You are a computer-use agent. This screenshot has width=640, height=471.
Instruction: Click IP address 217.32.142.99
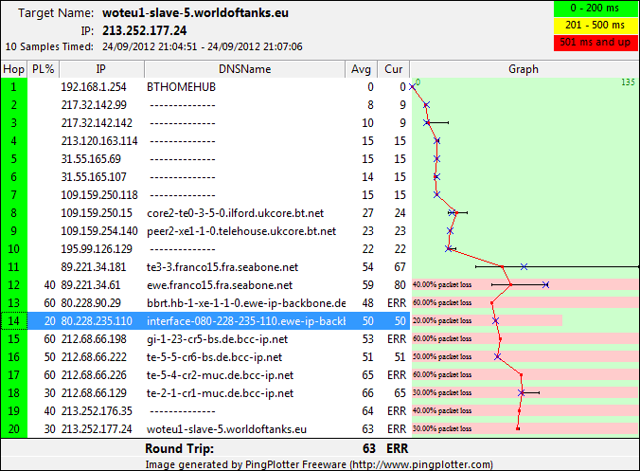[94, 105]
